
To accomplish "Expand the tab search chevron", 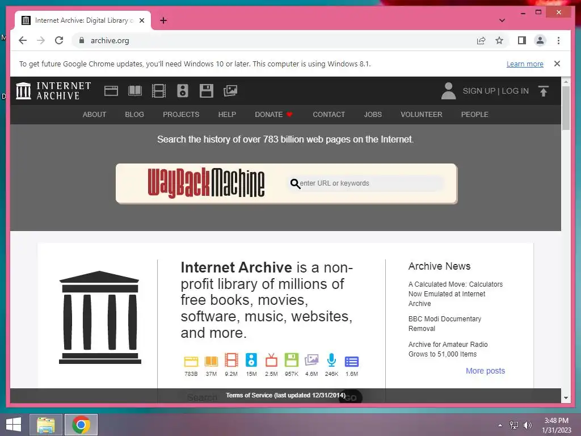I will tap(502, 20).
